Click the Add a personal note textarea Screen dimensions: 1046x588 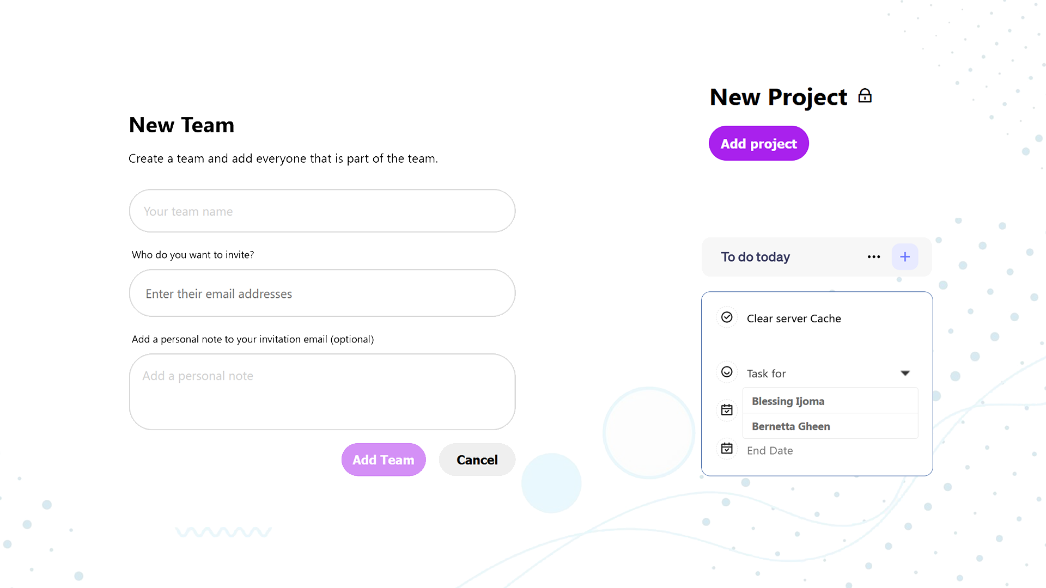coord(323,392)
